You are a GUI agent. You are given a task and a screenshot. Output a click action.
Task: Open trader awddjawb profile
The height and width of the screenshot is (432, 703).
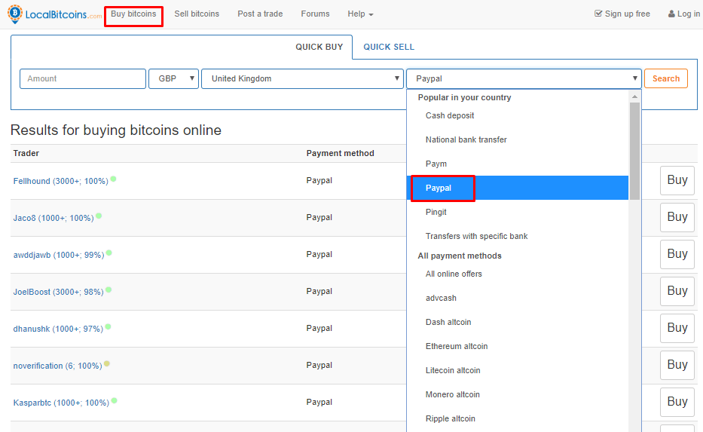pos(59,256)
